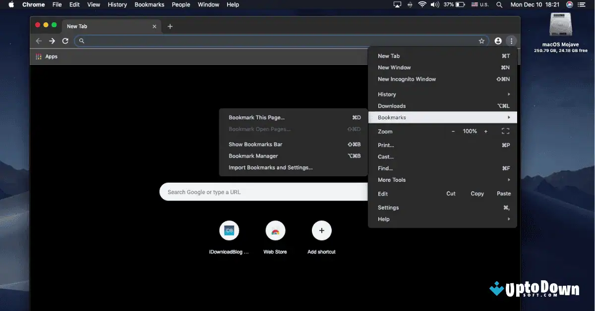The height and width of the screenshot is (311, 595).
Task: Click the Wi-Fi icon in the menu bar
Action: pyautogui.click(x=422, y=4)
